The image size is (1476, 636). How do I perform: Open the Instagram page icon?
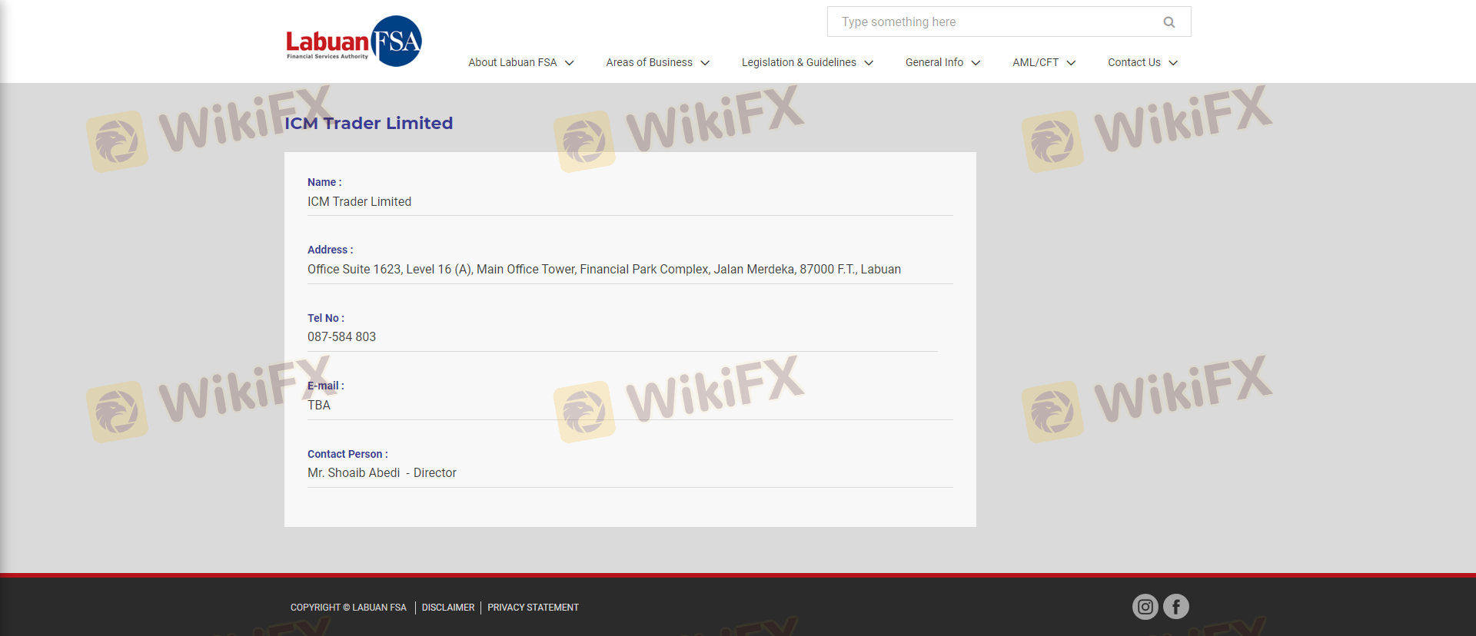coord(1145,607)
